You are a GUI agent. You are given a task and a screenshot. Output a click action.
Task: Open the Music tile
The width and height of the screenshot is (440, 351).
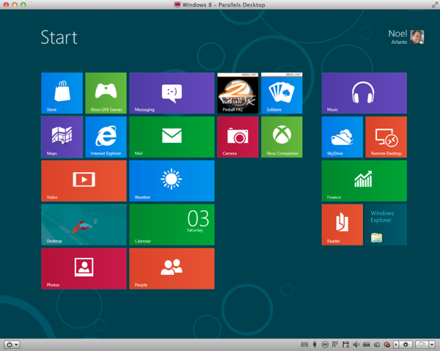364,93
